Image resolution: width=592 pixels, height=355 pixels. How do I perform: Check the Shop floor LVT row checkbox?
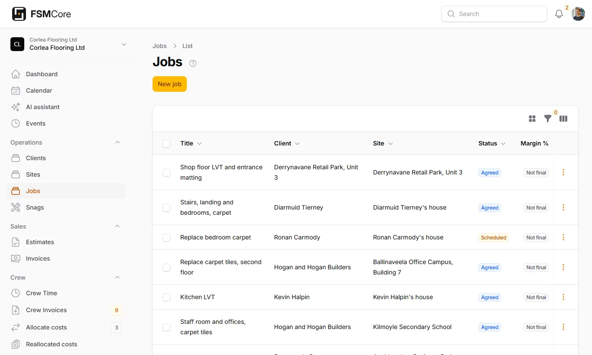[166, 173]
